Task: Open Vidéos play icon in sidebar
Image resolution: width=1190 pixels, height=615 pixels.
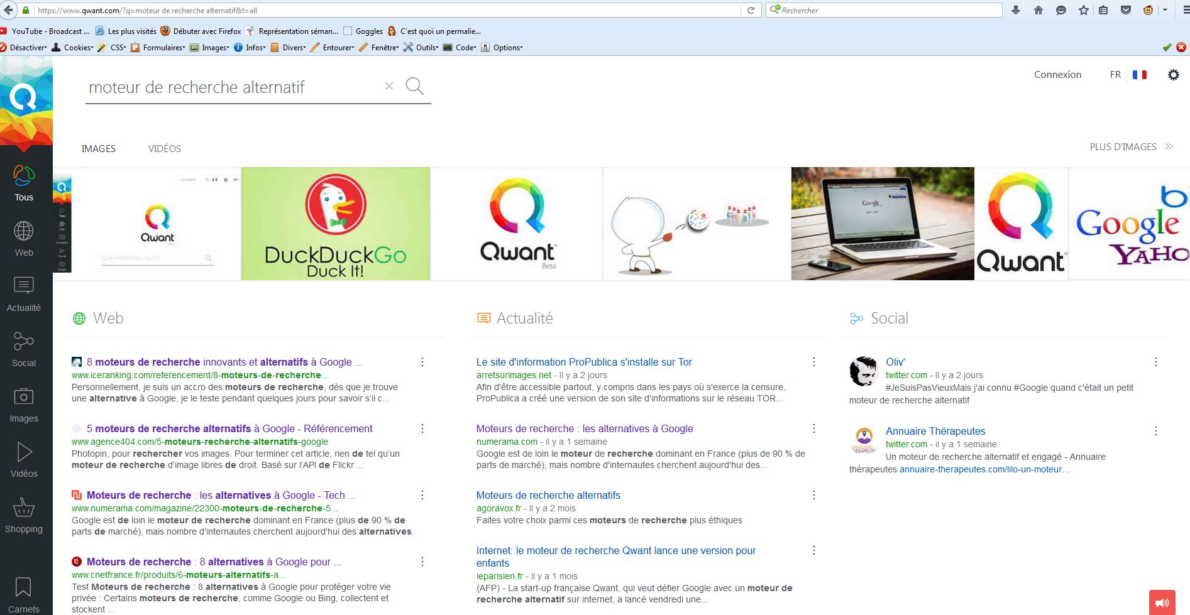Action: click(x=24, y=460)
